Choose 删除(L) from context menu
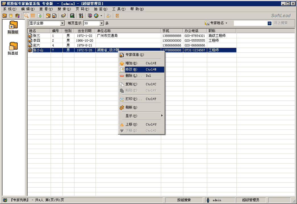297x204 pixels. (x=142, y=76)
